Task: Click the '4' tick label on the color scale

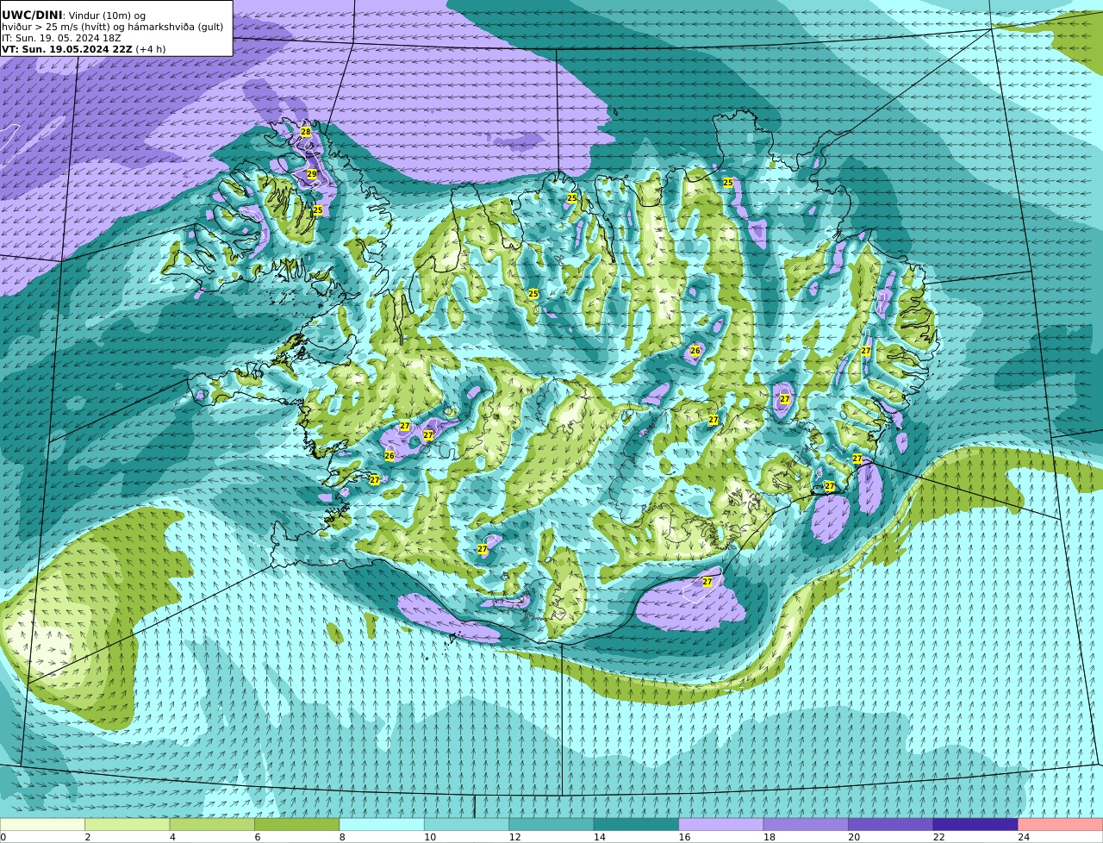Action: [172, 837]
